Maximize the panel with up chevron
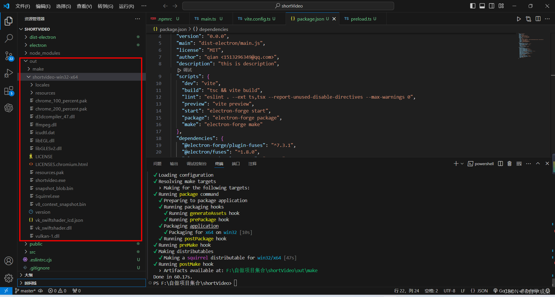The image size is (555, 297). [x=538, y=163]
